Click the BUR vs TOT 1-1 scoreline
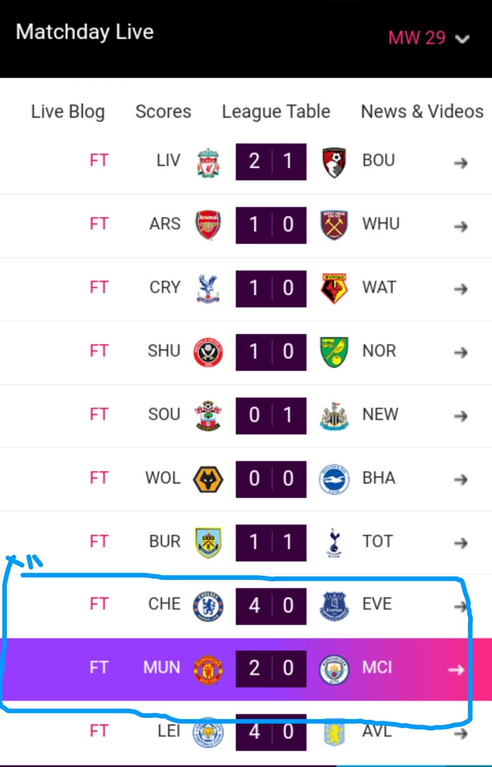 click(271, 542)
